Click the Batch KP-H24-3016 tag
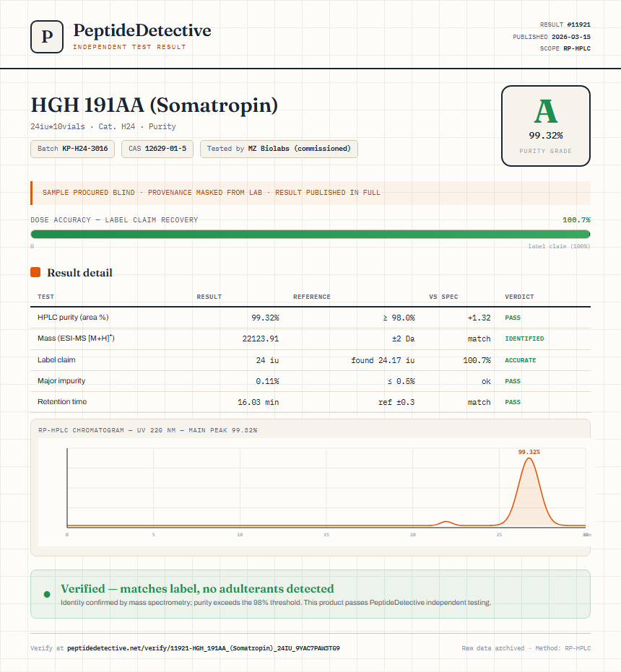This screenshot has width=621, height=672. [x=72, y=149]
